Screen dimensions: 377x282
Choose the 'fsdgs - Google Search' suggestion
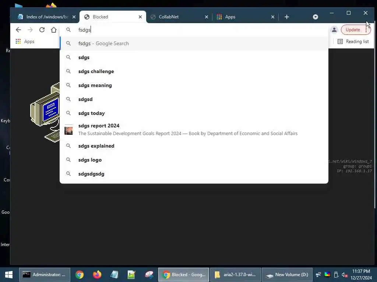(194, 43)
